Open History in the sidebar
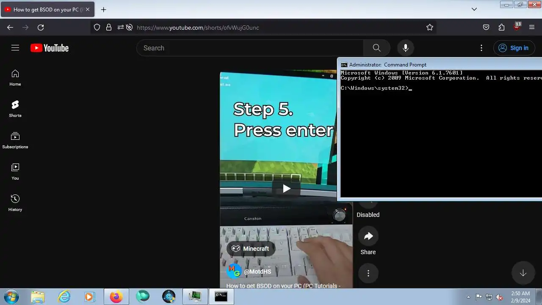Screen dimensions: 542x305 pos(15,203)
